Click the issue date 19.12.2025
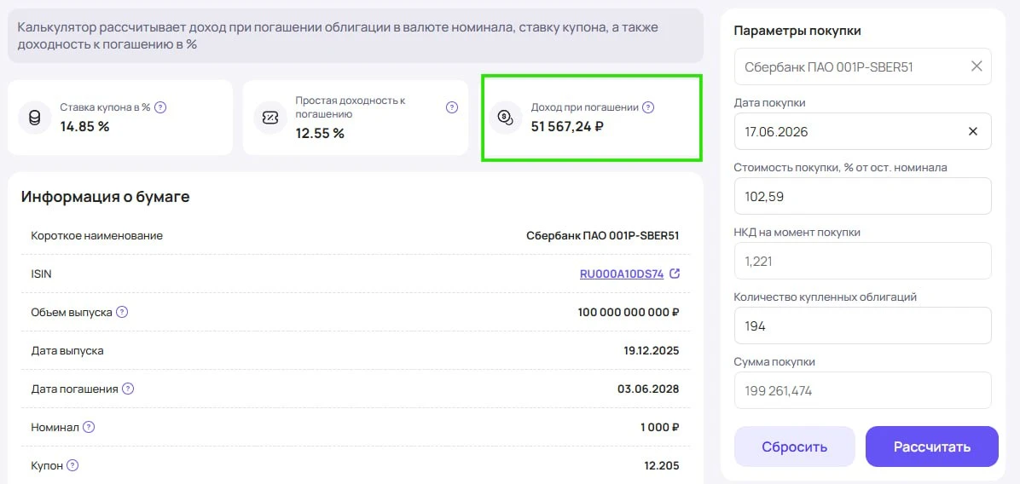The height and width of the screenshot is (484, 1020). click(x=652, y=351)
